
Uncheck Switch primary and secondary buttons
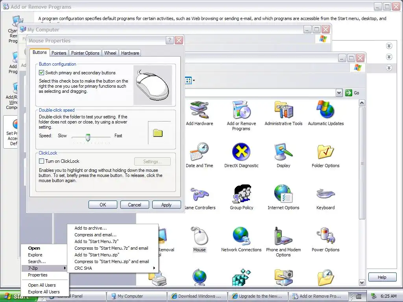click(x=41, y=73)
